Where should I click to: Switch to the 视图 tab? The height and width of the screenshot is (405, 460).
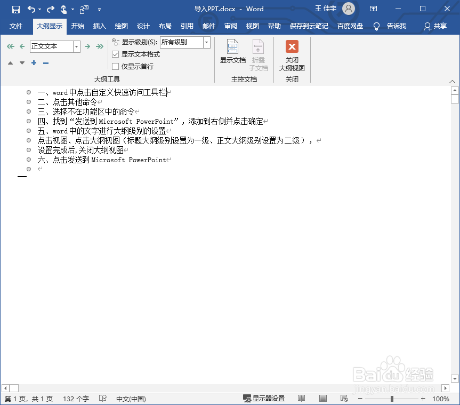(252, 26)
